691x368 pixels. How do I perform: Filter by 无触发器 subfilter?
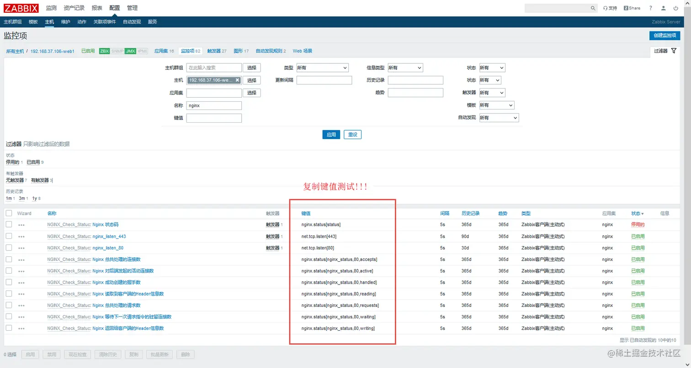click(15, 180)
